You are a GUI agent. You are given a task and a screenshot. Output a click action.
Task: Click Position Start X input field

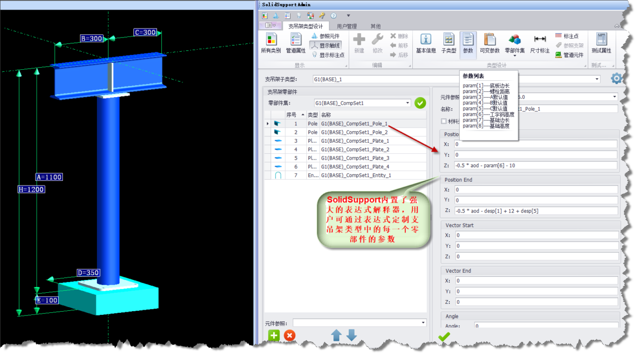click(x=535, y=144)
